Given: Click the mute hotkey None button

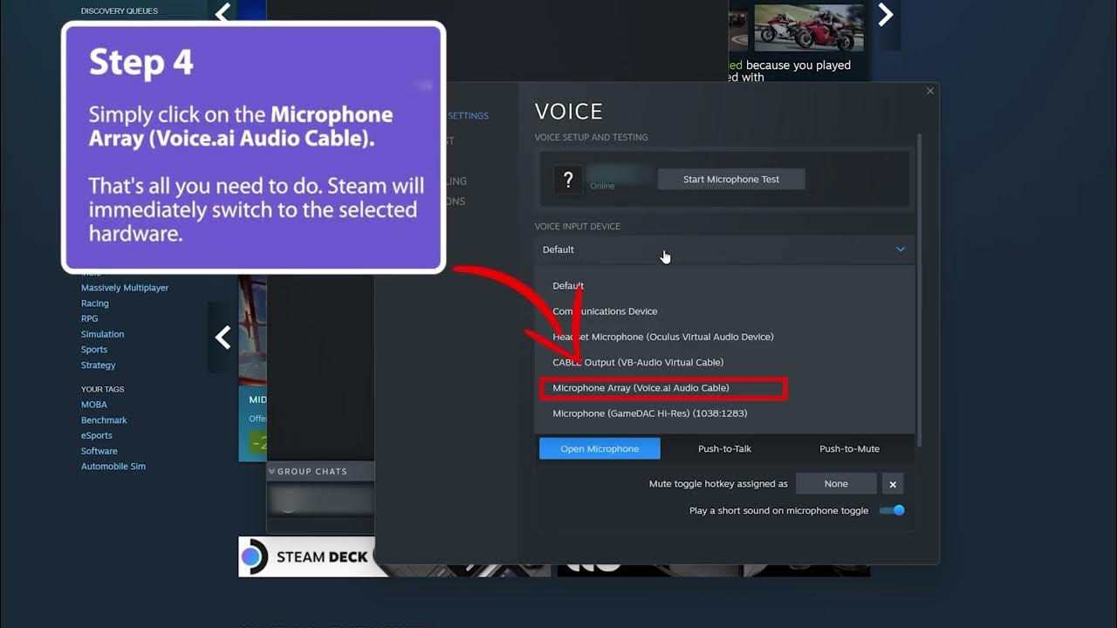Looking at the screenshot, I should [836, 483].
